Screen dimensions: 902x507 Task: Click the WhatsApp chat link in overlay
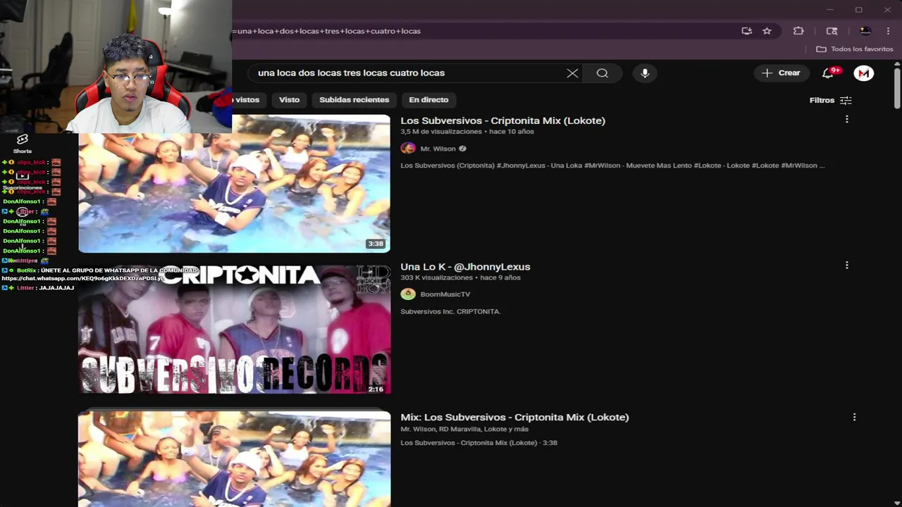82,278
